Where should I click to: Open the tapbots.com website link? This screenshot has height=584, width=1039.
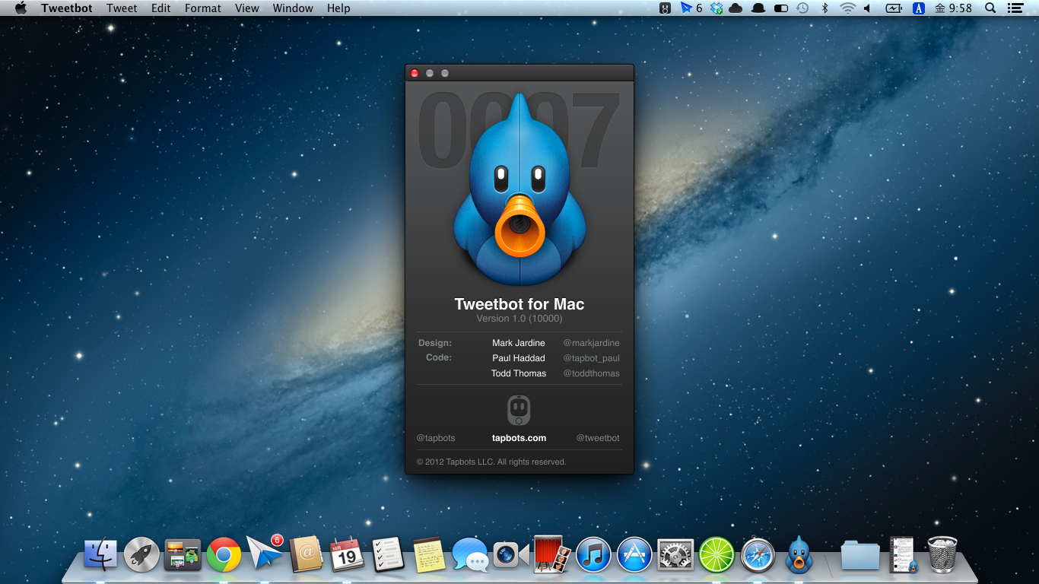click(x=519, y=438)
